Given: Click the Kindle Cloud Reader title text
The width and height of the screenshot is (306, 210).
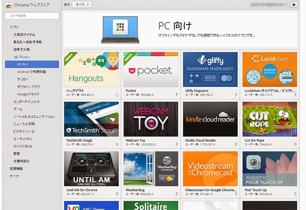Looking at the screenshot, I should point(200,140).
